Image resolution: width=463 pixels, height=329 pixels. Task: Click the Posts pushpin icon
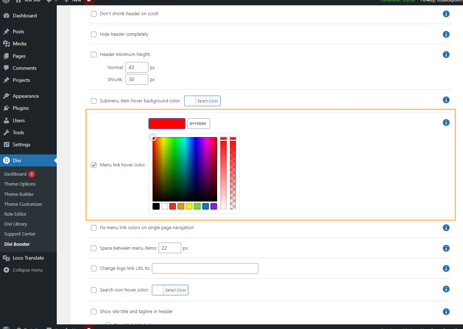[6, 32]
